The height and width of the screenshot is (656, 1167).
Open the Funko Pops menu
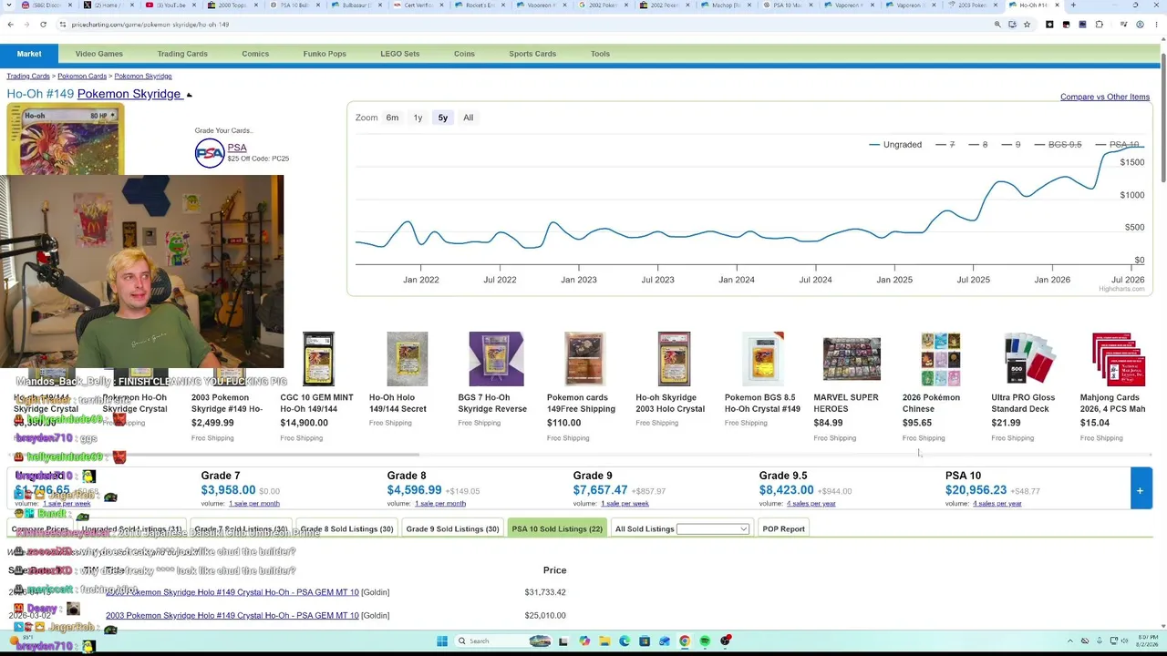tap(325, 54)
